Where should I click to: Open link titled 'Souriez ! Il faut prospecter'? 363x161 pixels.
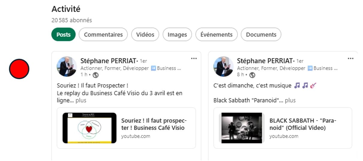click(x=154, y=124)
